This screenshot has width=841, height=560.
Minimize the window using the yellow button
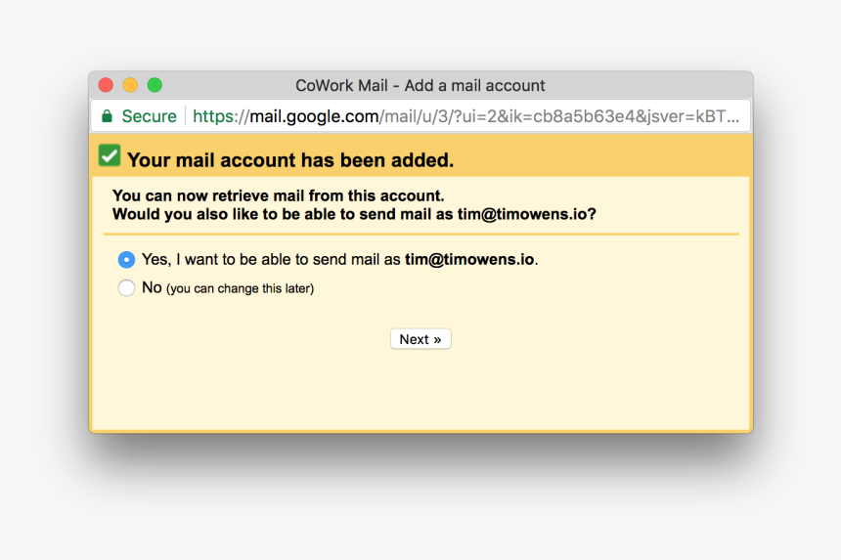(x=130, y=86)
